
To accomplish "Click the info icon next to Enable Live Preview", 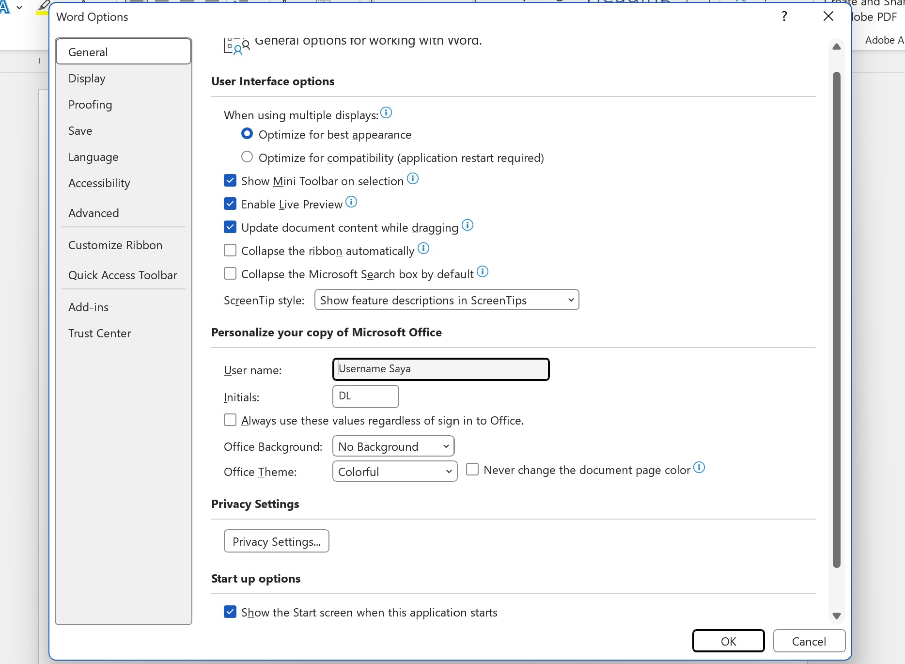I will (352, 202).
